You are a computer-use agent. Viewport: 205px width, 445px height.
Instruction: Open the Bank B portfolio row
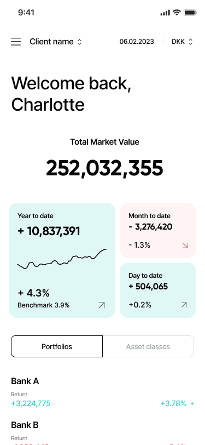pyautogui.click(x=103, y=432)
